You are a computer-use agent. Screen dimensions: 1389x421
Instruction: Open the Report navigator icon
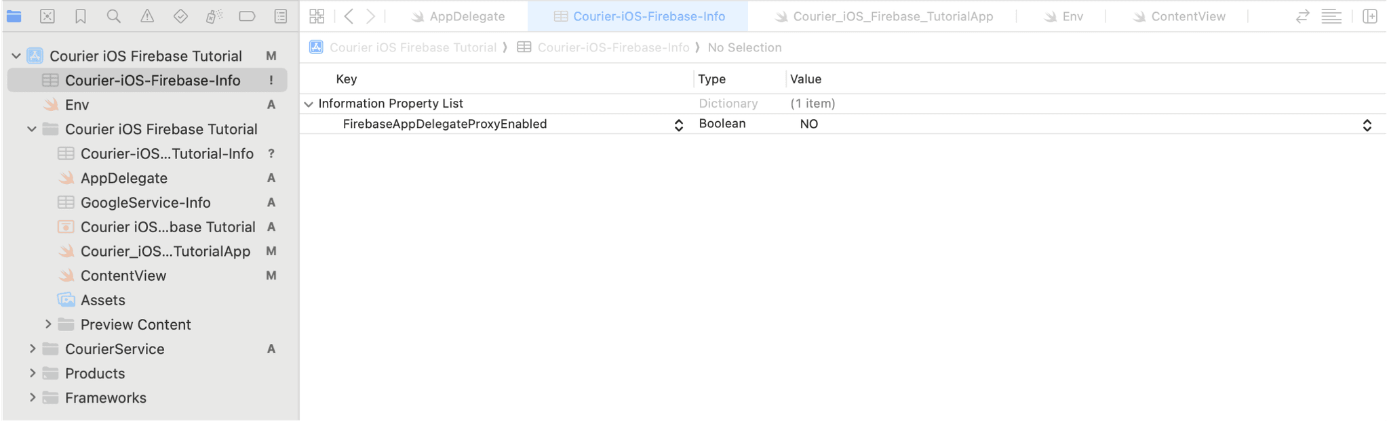click(280, 16)
